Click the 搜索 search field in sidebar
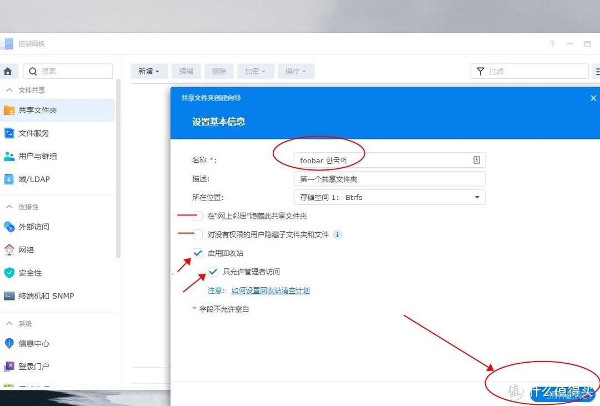Viewport: 600px width, 406px height. 68,71
